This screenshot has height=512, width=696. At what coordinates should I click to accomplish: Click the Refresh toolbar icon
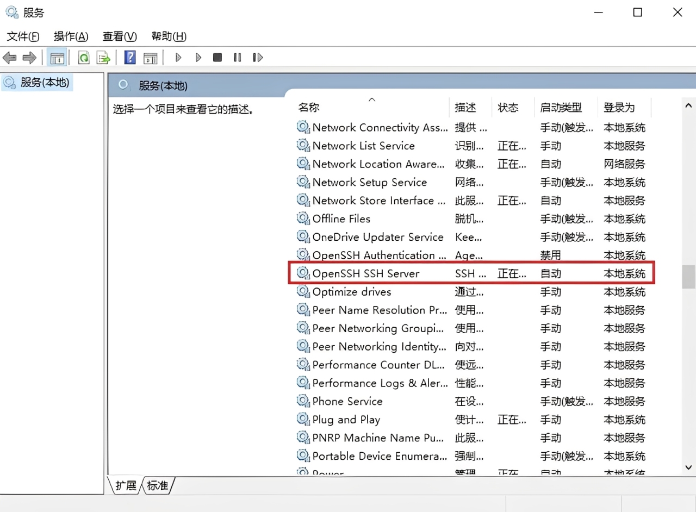(x=84, y=57)
